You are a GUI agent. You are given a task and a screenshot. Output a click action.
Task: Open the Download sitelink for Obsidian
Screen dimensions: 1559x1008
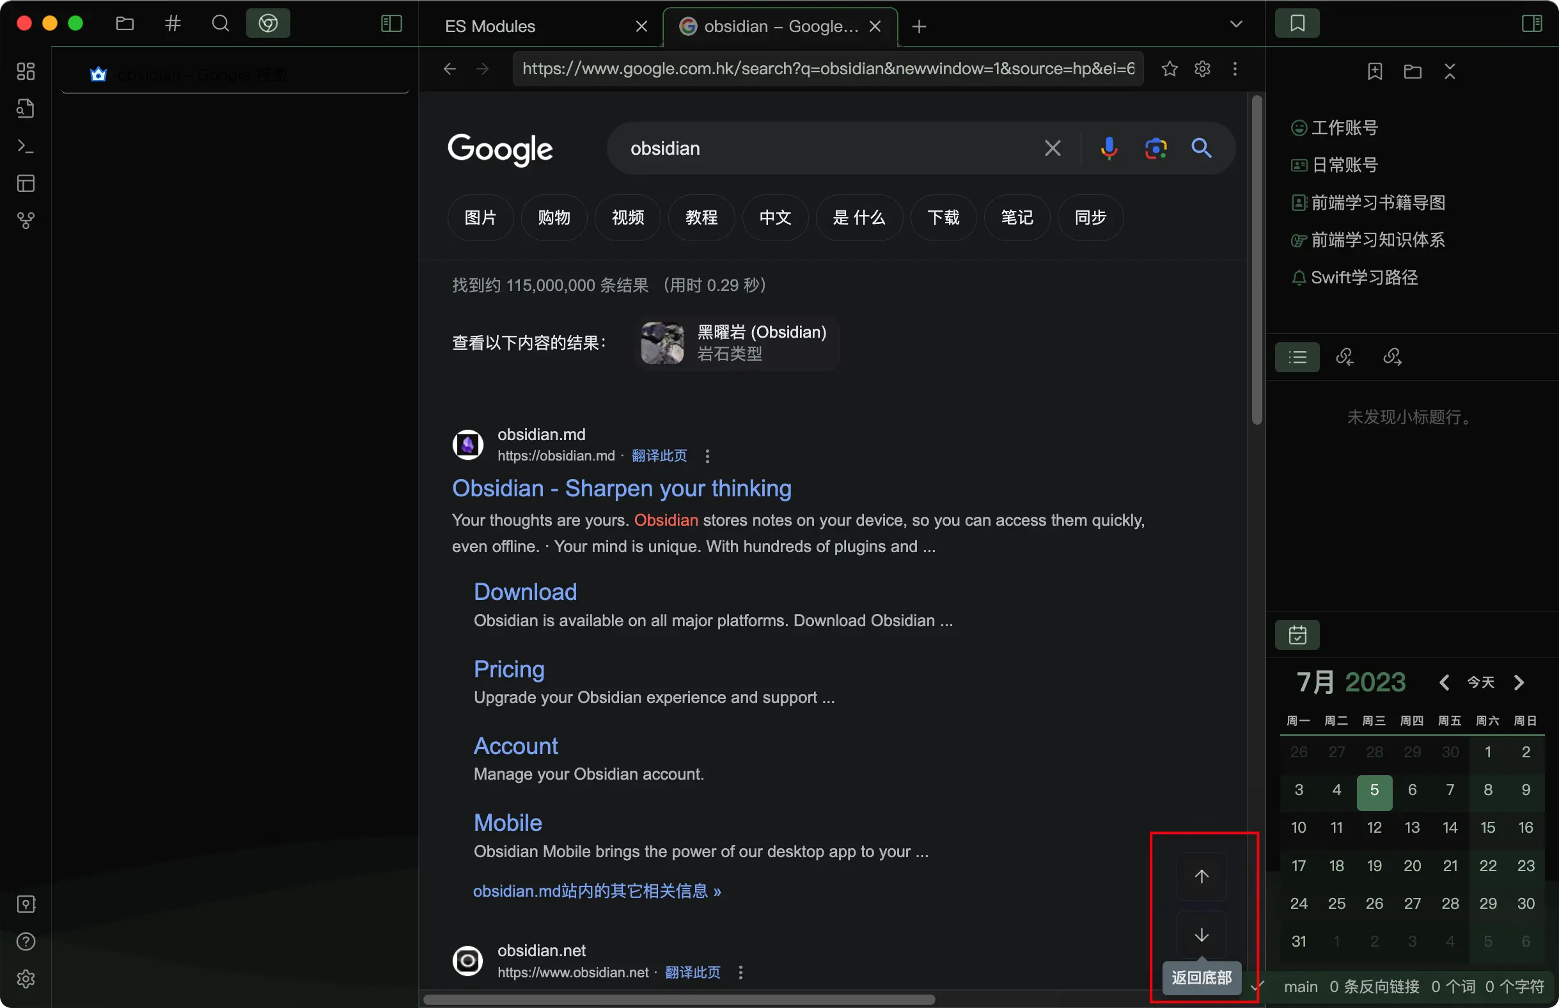(x=525, y=592)
